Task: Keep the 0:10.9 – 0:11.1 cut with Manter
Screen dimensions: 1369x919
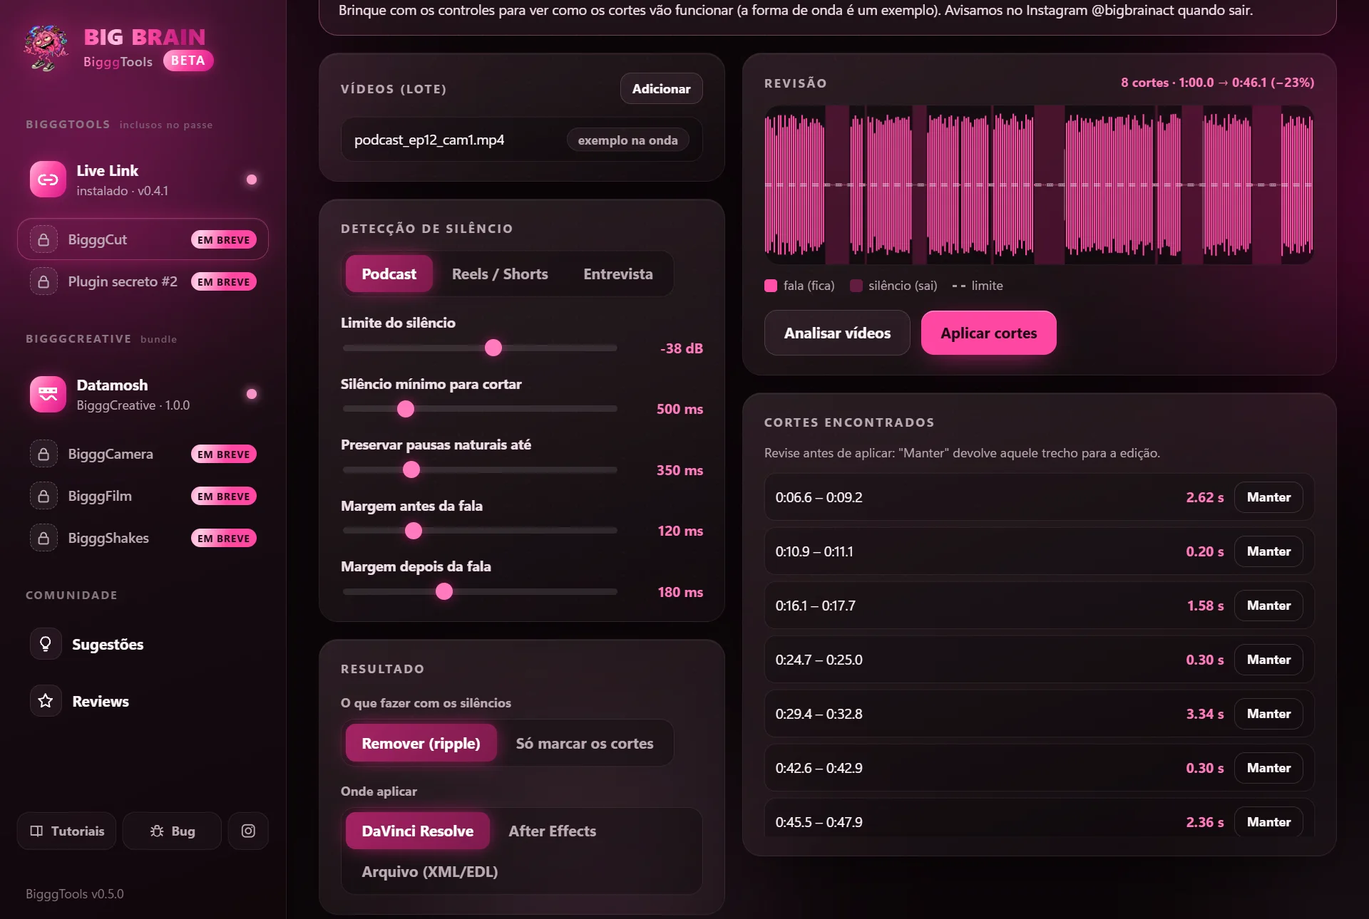Action: (x=1268, y=551)
